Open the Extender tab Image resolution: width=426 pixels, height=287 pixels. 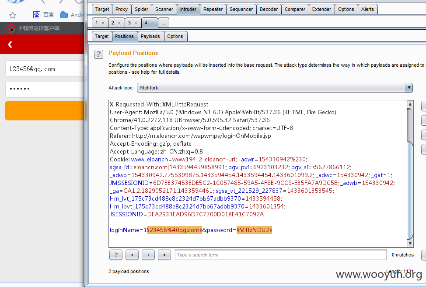(x=321, y=9)
